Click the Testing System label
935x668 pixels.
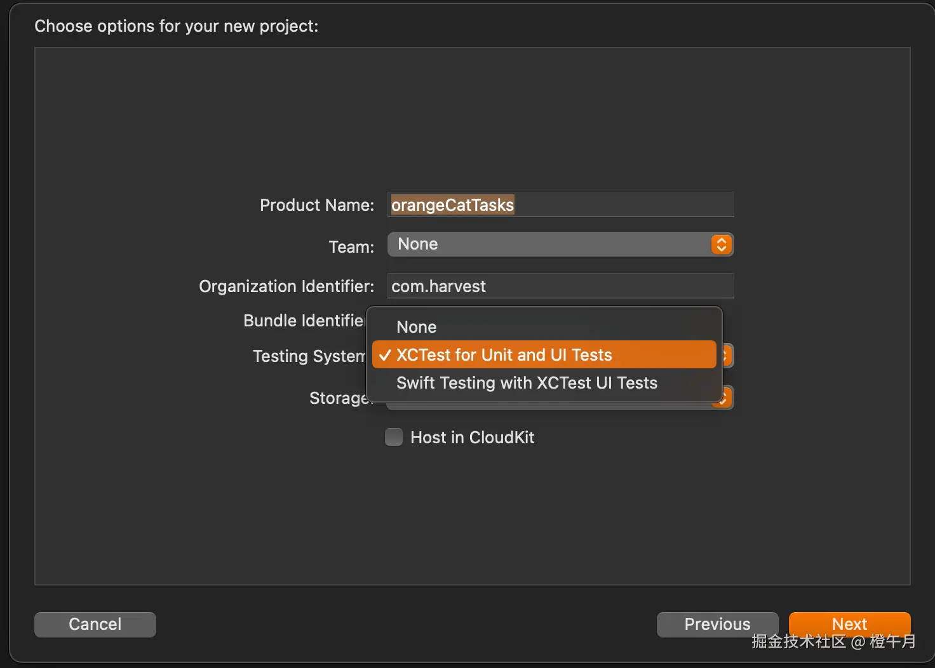[308, 356]
